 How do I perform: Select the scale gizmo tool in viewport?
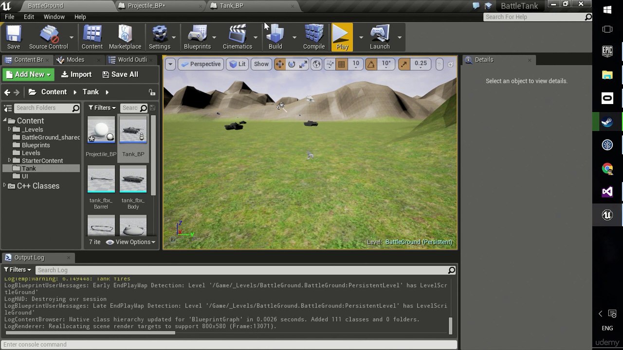click(x=303, y=64)
